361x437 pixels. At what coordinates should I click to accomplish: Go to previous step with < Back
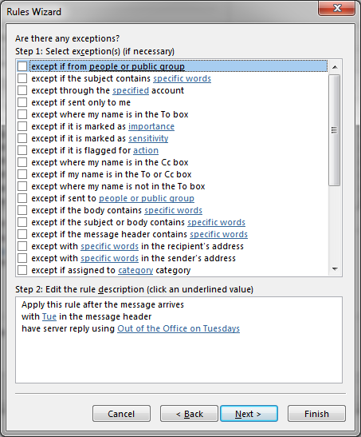pos(189,414)
